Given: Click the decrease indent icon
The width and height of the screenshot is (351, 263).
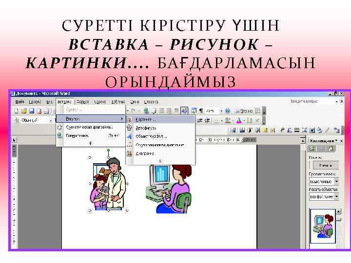Looking at the screenshot, I should coord(200,121).
